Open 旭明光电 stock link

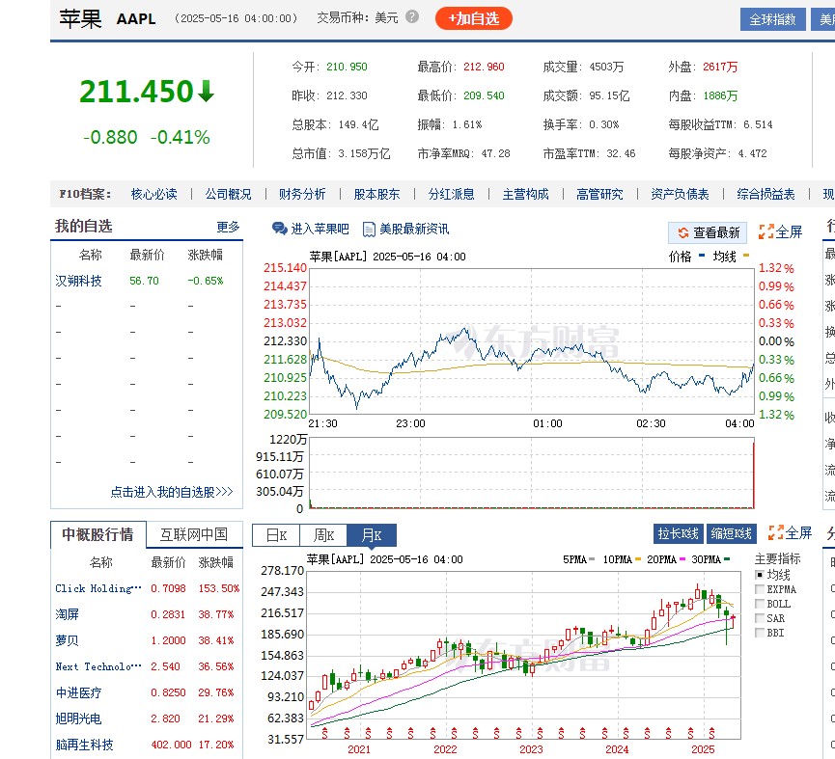click(x=78, y=718)
